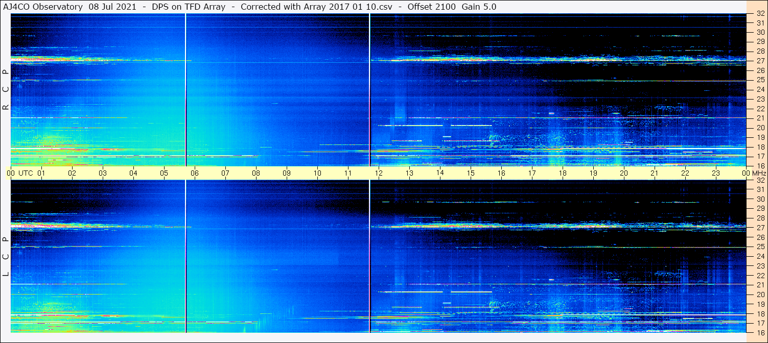
Task: Select the 18 UTC hour marker
Action: (563, 173)
